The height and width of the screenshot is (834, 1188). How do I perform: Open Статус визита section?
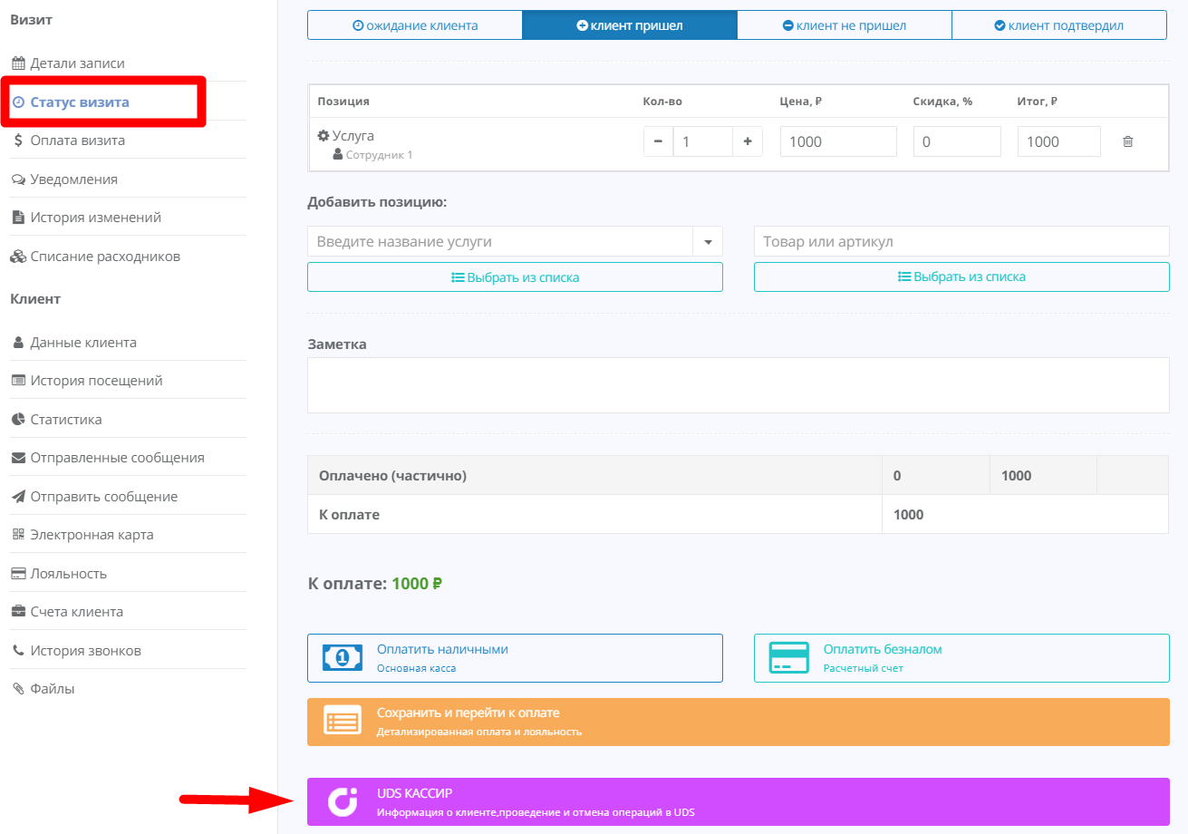click(80, 102)
